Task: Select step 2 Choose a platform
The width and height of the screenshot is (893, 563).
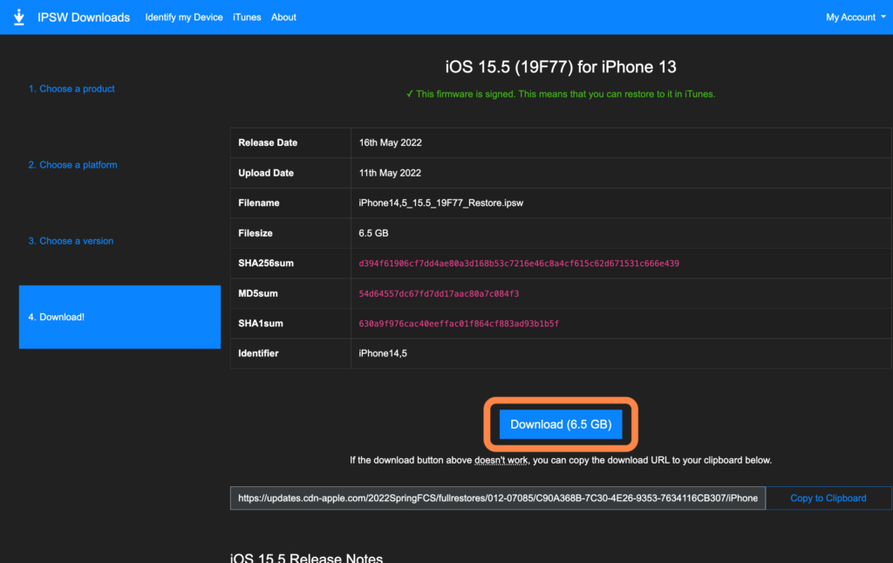Action: [x=73, y=165]
